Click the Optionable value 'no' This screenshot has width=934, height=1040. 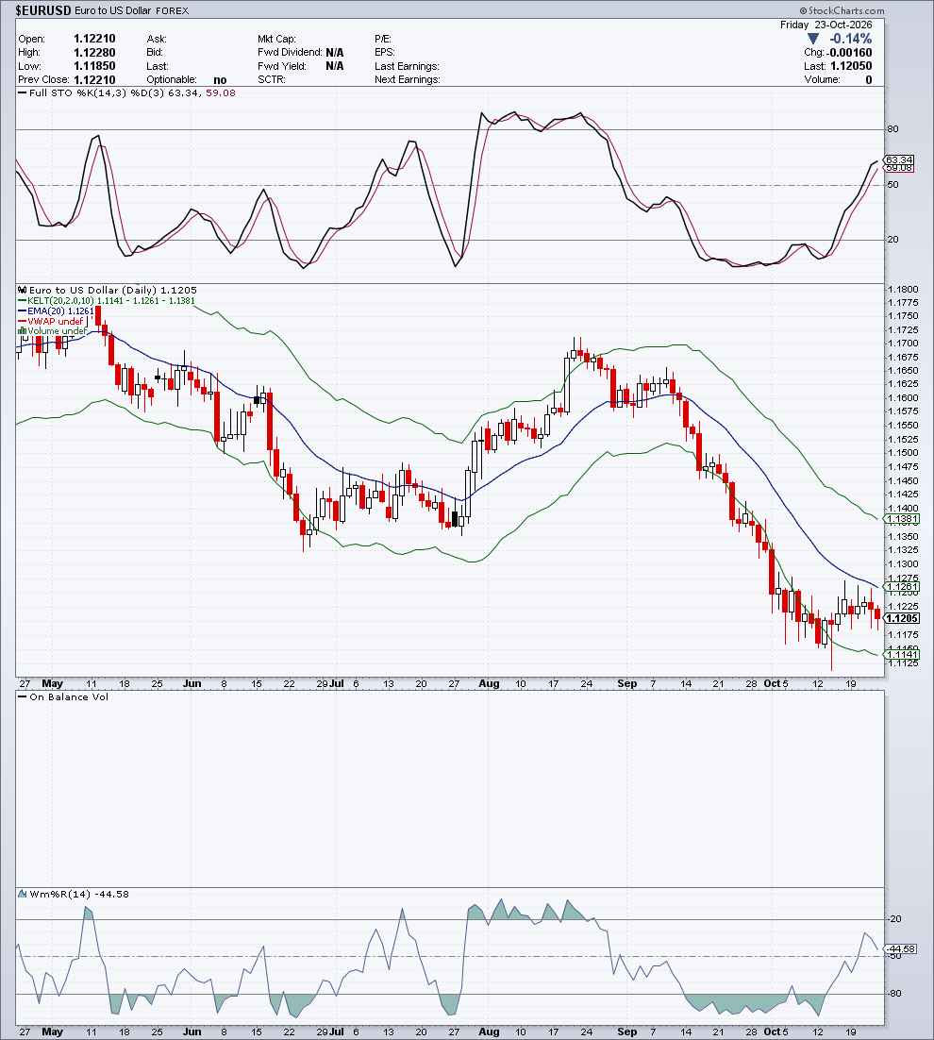220,79
